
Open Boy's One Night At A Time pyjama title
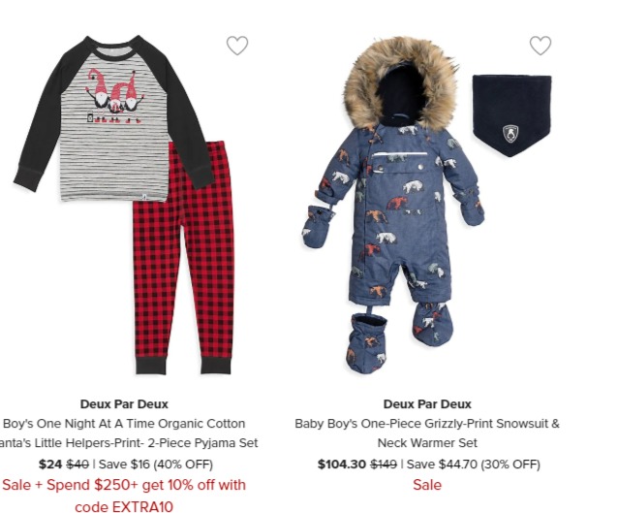pyautogui.click(x=124, y=433)
